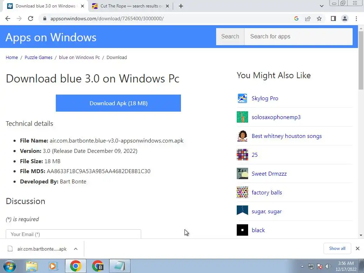Click the Your Email input field
364x273 pixels.
[x=73, y=234]
